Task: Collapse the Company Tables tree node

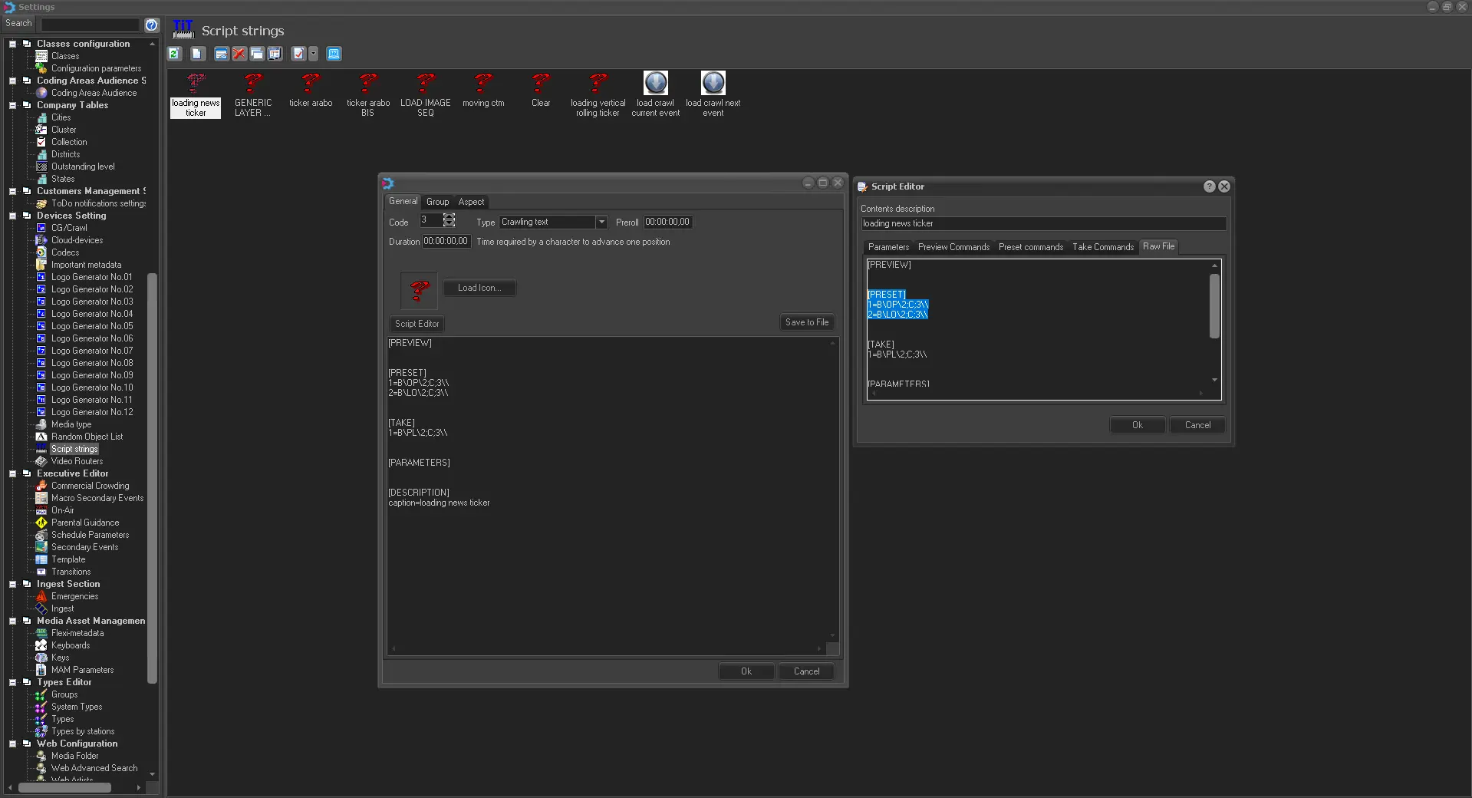Action: pos(12,105)
